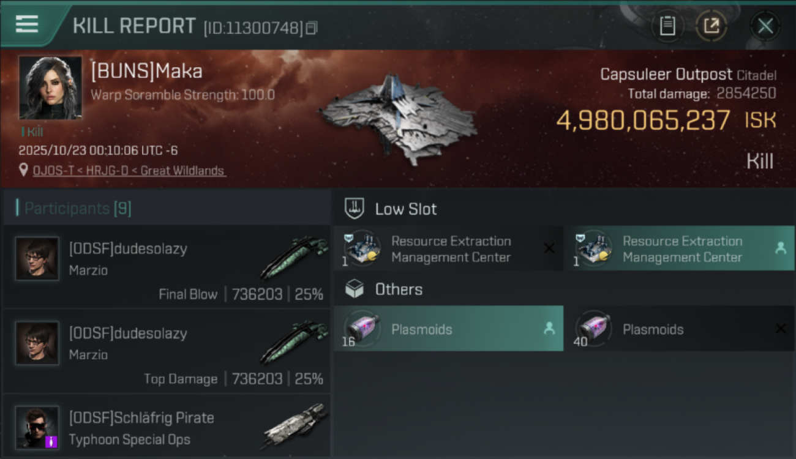Image resolution: width=796 pixels, height=459 pixels.
Task: Click the Typhoon Special Ops ship icon
Action: [x=296, y=426]
